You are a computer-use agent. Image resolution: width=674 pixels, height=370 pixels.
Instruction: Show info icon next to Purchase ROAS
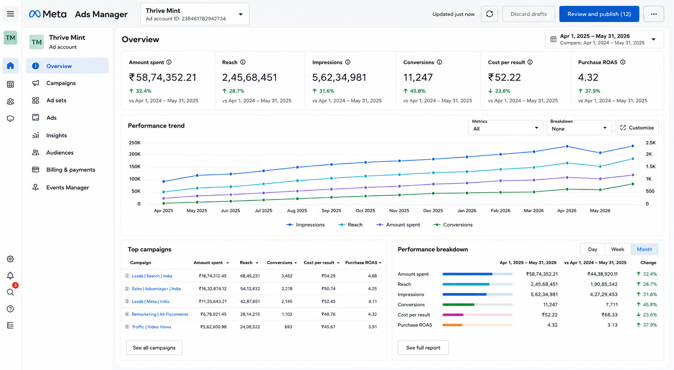[623, 62]
